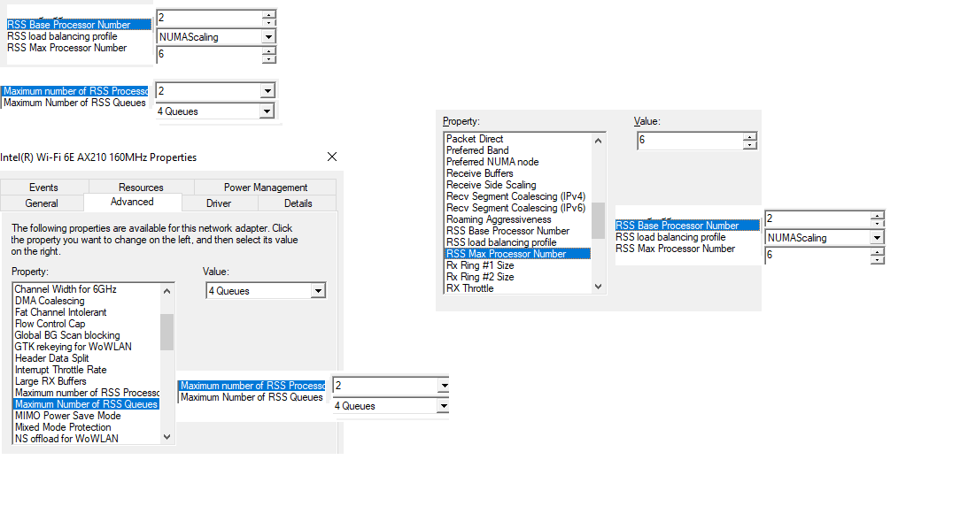Select Preferred NUMA node property
Screen dimensions: 960x521
[x=492, y=162]
